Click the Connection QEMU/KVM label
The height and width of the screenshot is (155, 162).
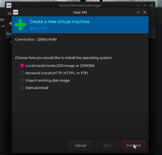pos(36,39)
